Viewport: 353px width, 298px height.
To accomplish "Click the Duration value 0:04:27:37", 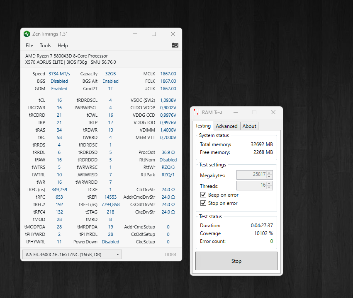I will click(x=262, y=226).
